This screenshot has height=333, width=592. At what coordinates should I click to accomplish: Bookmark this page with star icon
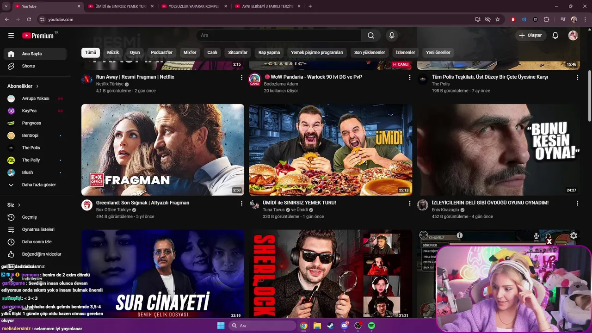click(x=498, y=19)
